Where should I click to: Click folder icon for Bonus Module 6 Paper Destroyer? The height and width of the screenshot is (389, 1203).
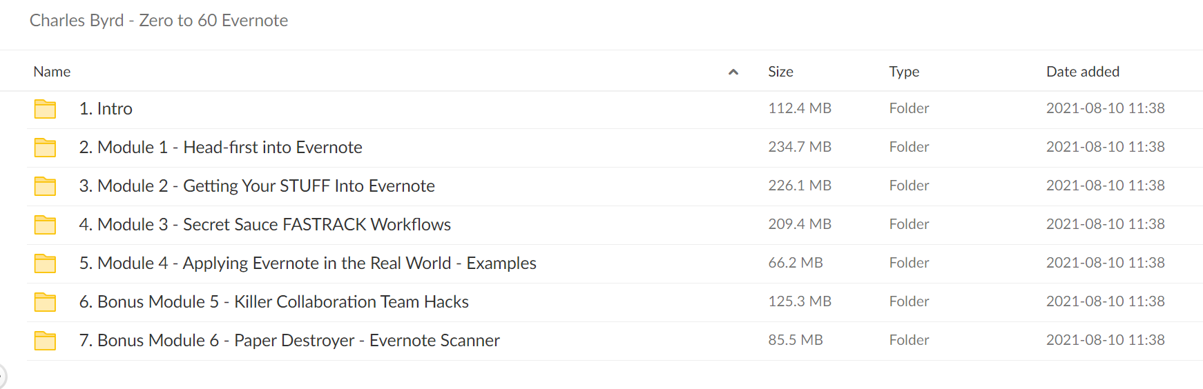click(45, 341)
